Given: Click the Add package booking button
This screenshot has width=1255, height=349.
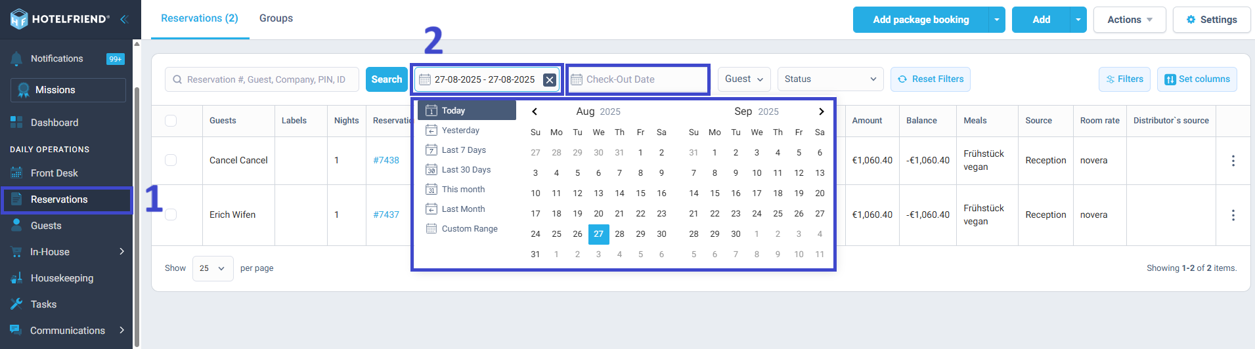Looking at the screenshot, I should [921, 20].
